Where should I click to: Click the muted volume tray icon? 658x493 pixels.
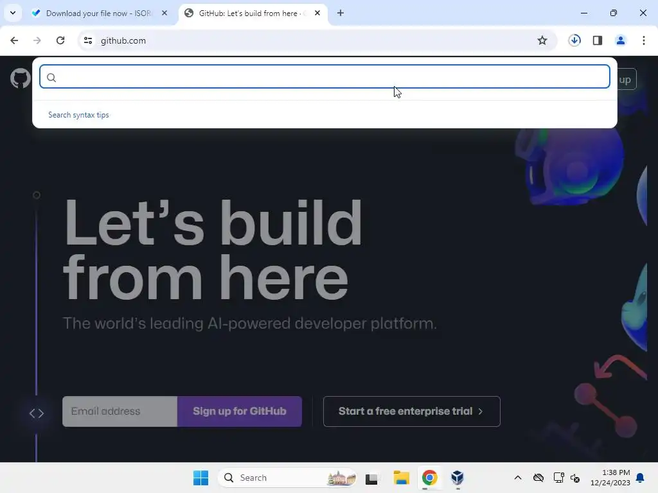point(575,478)
